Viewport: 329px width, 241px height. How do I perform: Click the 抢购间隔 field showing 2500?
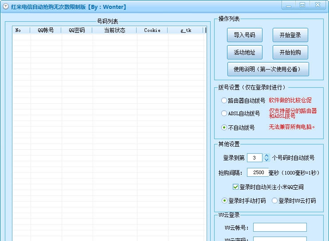point(258,172)
